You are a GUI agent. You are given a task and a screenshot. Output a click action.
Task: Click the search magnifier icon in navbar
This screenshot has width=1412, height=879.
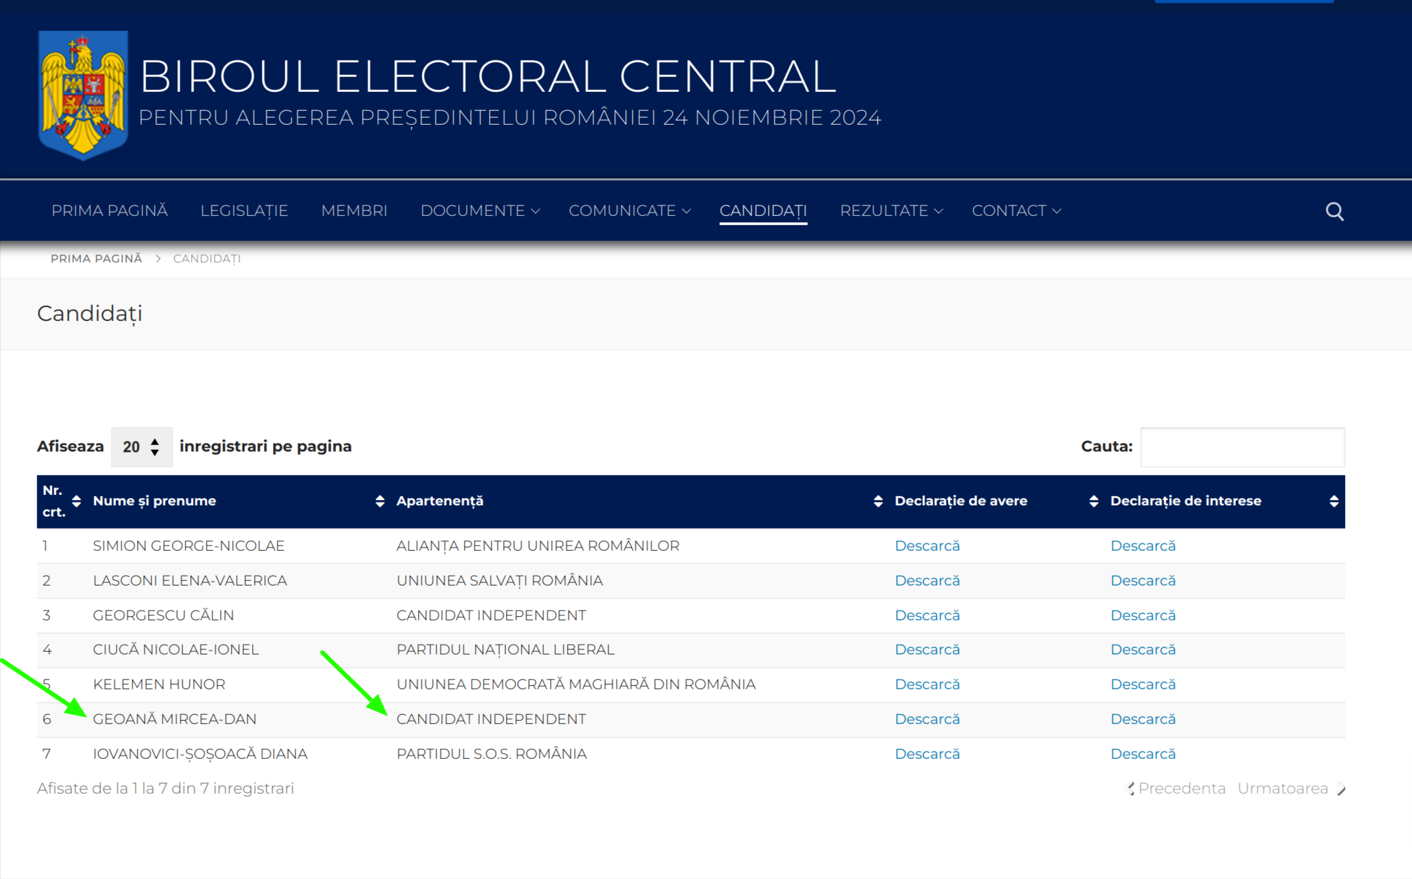tap(1334, 211)
